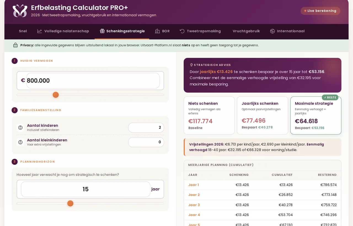Click the face icon beside Aantal kinderen
Image resolution: width=353 pixels, height=226 pixels.
point(20,128)
